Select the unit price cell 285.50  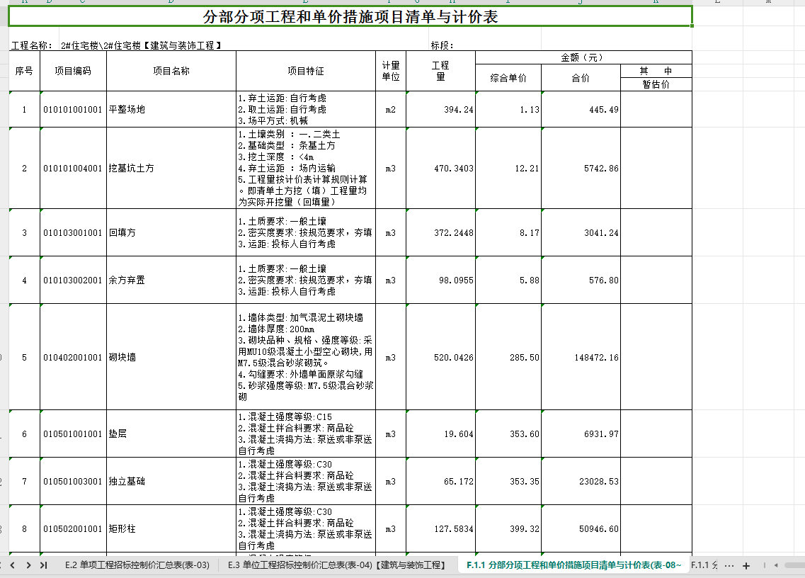point(508,357)
